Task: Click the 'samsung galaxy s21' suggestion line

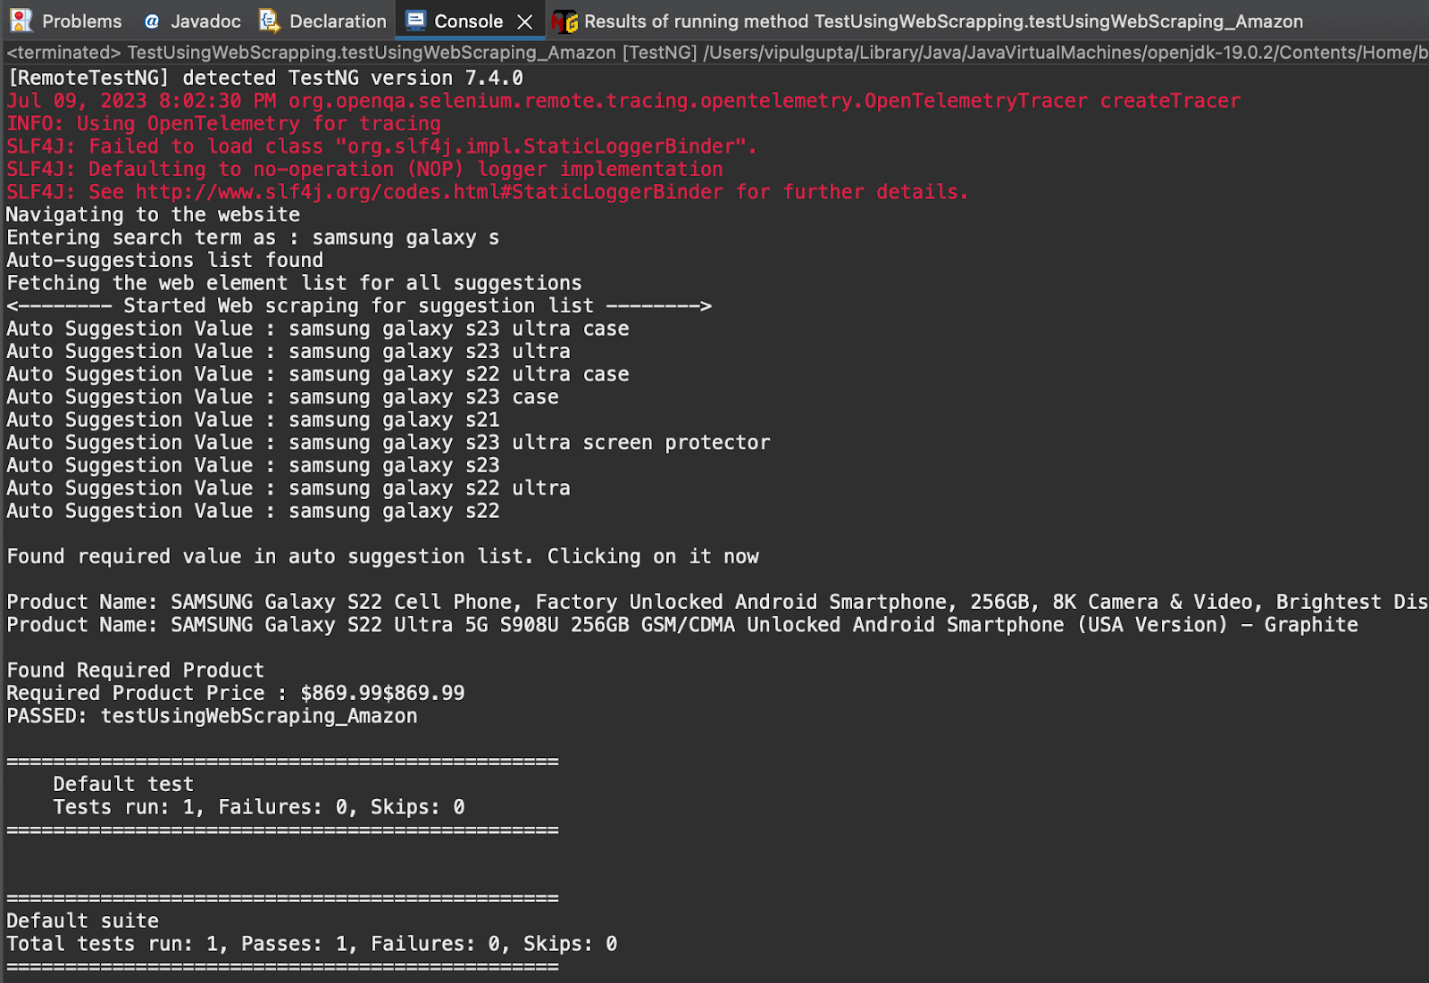Action: pyautogui.click(x=253, y=420)
